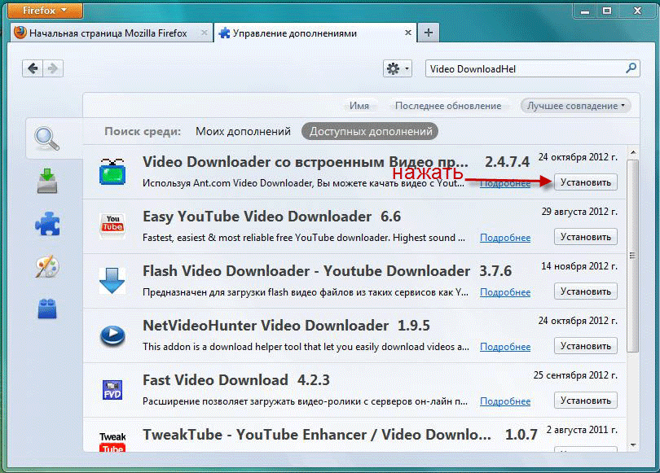Image resolution: width=660 pixels, height=473 pixels.
Task: Sort by Лучшее совпадение
Action: pos(576,106)
